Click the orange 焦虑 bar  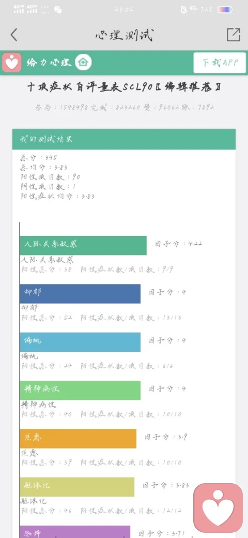[x=78, y=439]
